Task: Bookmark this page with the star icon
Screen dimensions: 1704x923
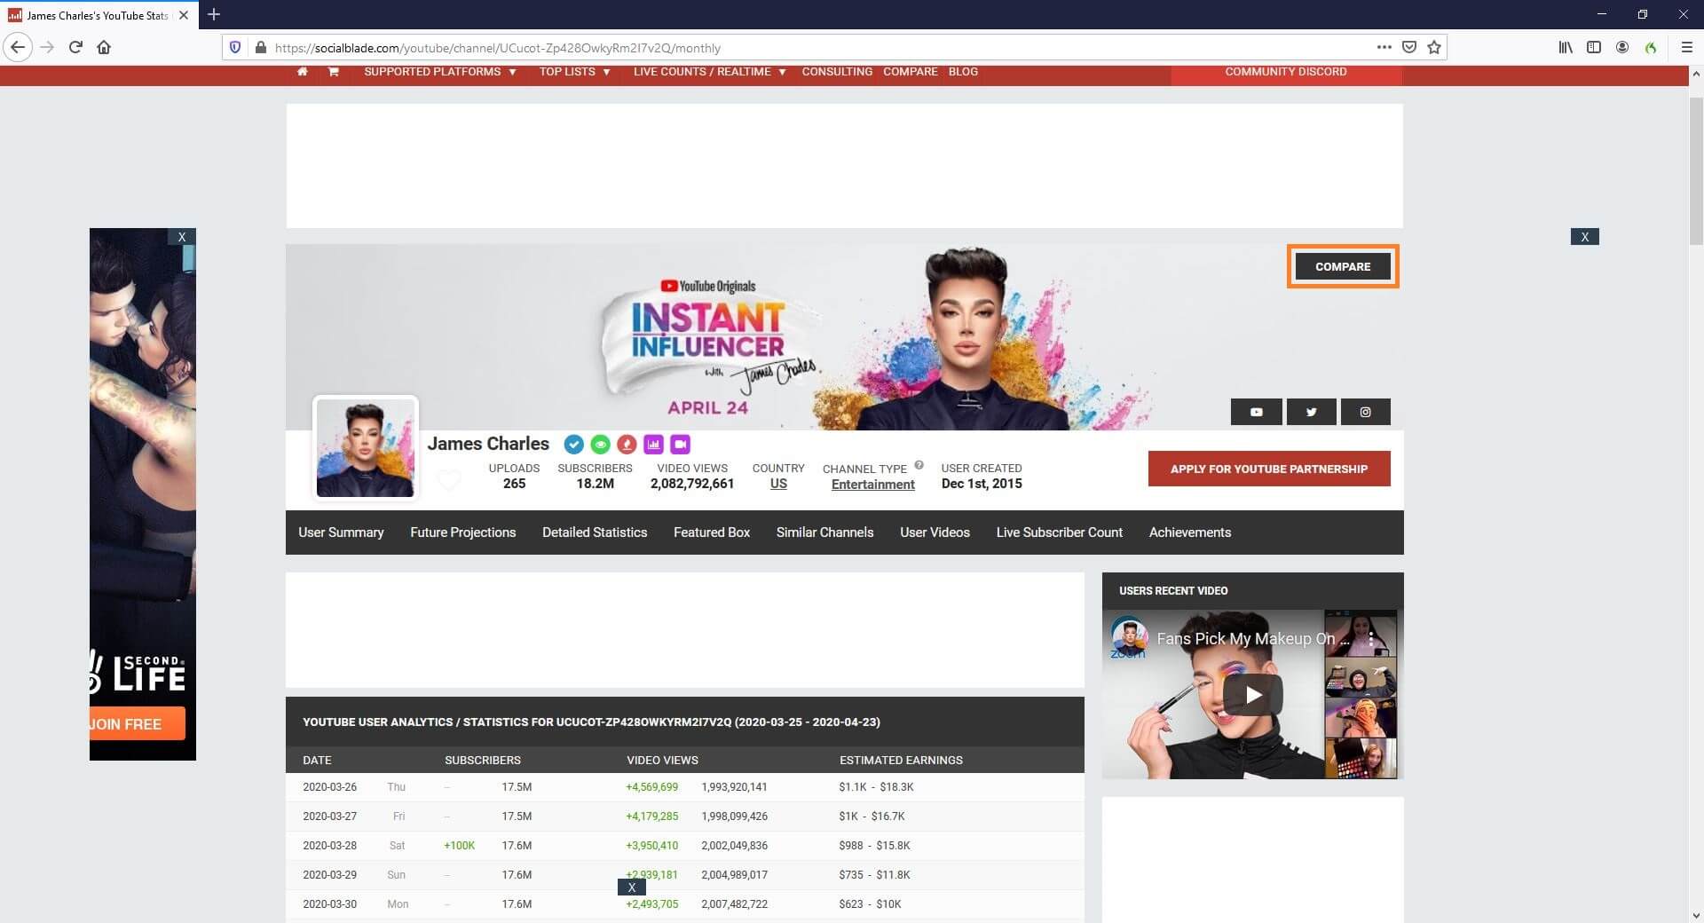Action: 1433,47
